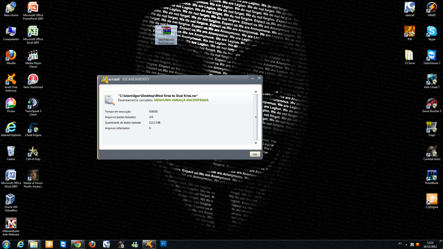This screenshot has width=443, height=249.
Task: Open Windows Live Messenger from the taskbar
Action: 135,244
